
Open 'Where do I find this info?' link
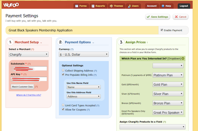tap(29, 95)
